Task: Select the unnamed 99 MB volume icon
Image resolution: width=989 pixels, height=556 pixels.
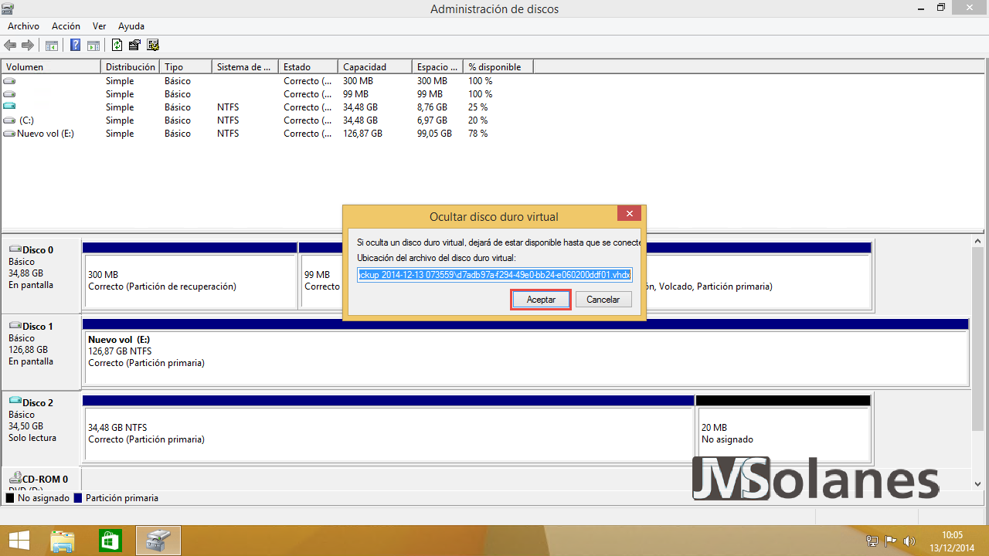Action: (9, 94)
